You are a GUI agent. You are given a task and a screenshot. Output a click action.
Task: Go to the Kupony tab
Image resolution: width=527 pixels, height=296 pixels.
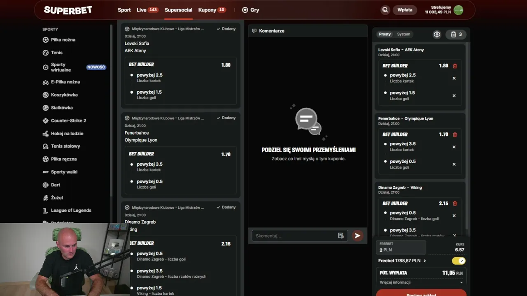[212, 10]
